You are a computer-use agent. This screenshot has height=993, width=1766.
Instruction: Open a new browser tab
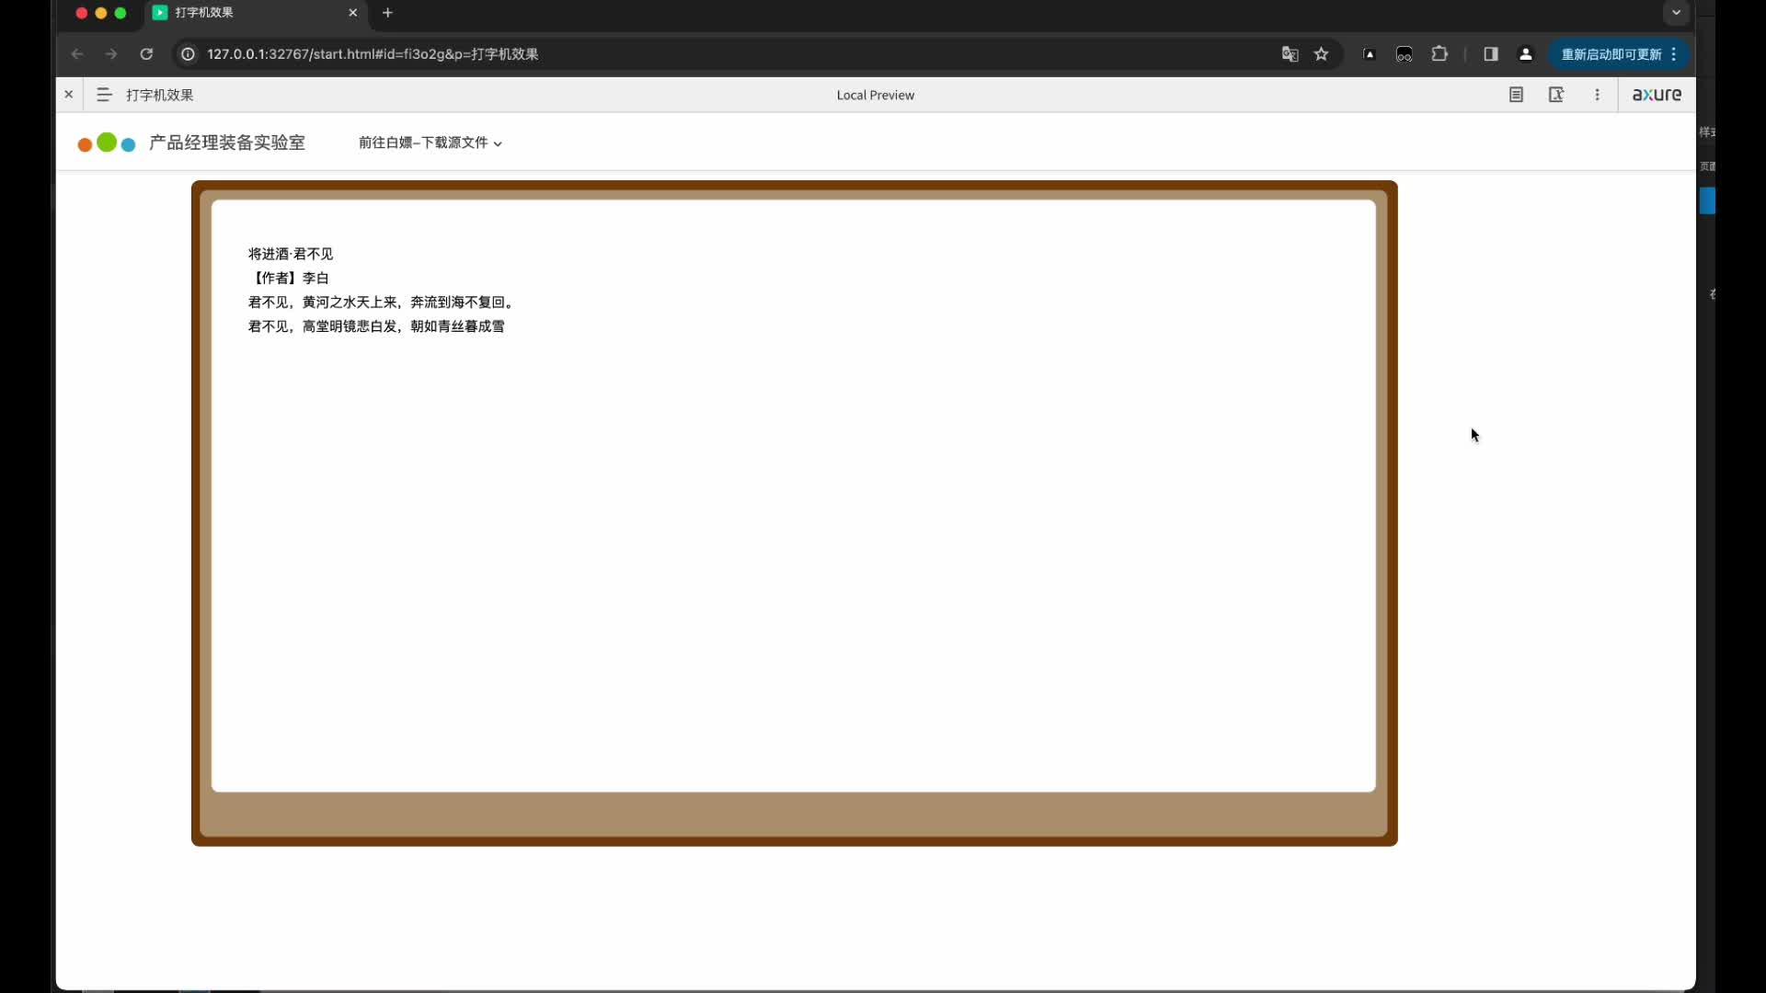tap(387, 13)
